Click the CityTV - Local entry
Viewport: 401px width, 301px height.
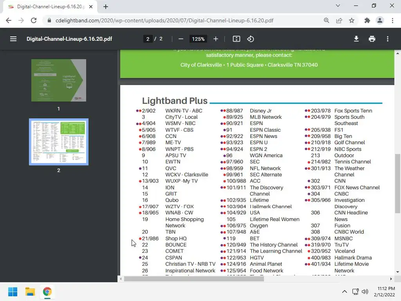pyautogui.click(x=181, y=117)
